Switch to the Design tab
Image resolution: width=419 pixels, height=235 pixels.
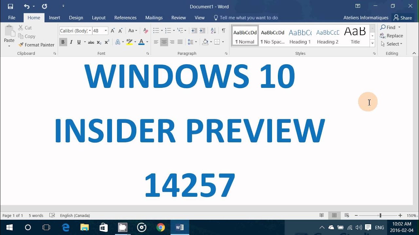pyautogui.click(x=76, y=18)
